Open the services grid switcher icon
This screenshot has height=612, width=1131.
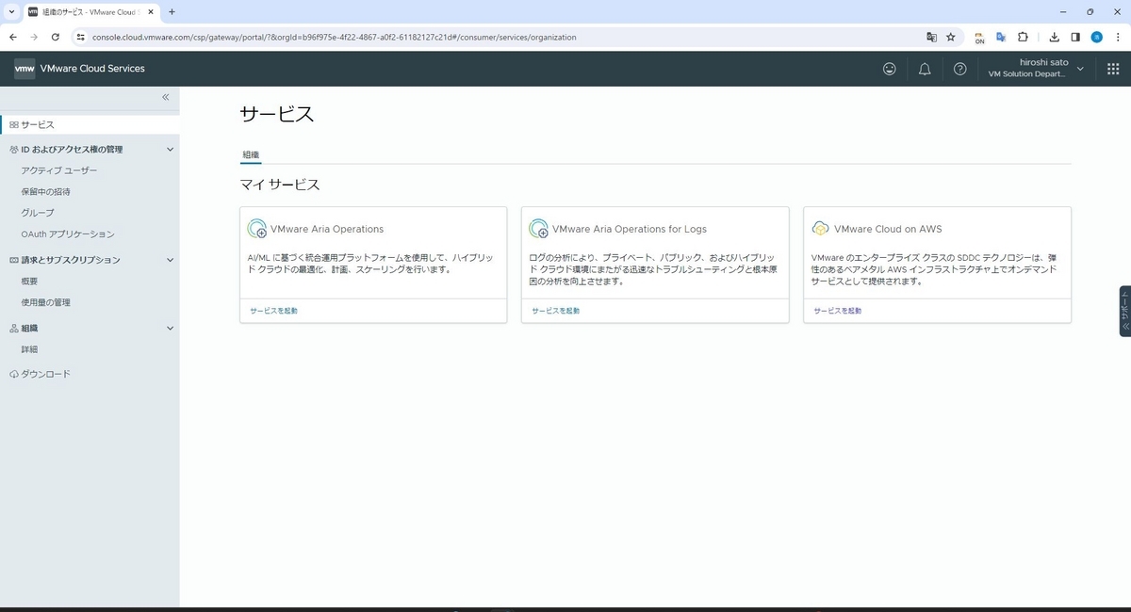1113,69
